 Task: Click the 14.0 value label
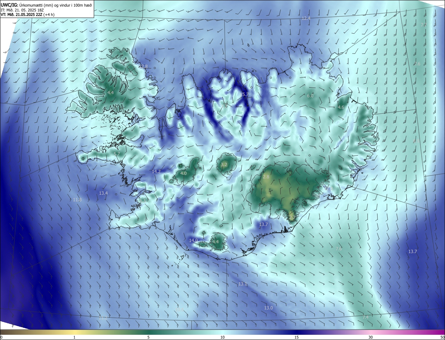(x=193, y=240)
